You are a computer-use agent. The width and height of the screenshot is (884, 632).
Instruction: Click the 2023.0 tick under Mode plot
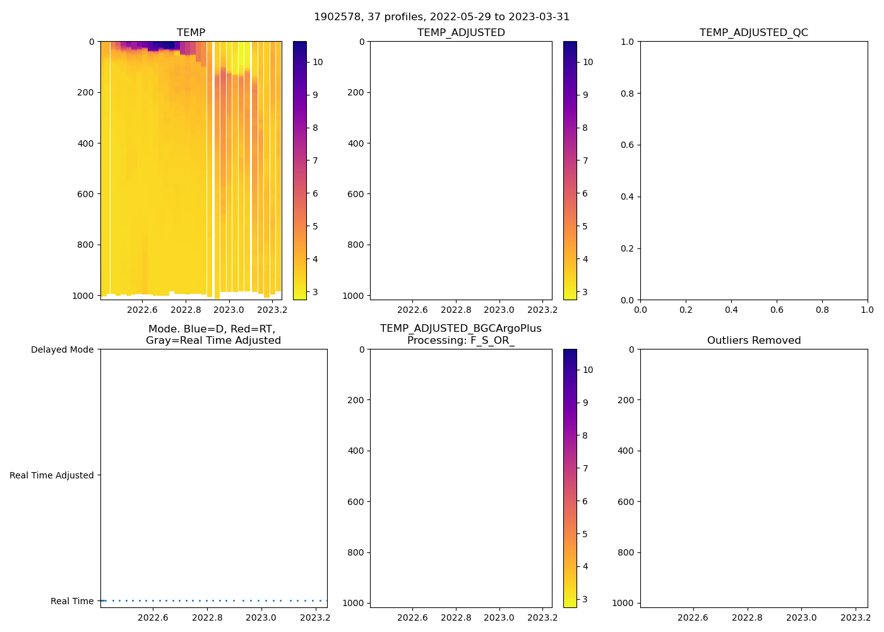point(261,617)
